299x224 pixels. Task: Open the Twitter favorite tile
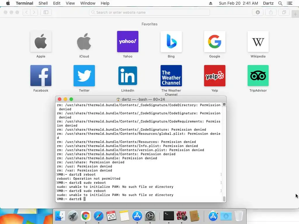point(84,76)
